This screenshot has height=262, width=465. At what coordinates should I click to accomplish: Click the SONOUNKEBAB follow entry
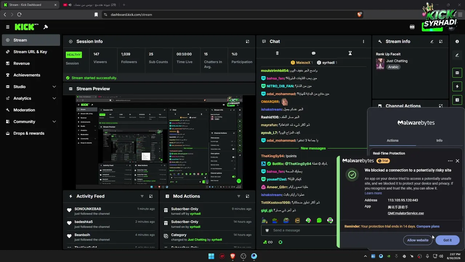111,211
